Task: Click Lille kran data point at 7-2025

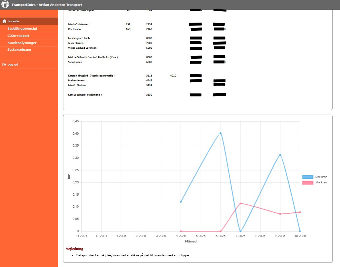Action: (x=240, y=203)
